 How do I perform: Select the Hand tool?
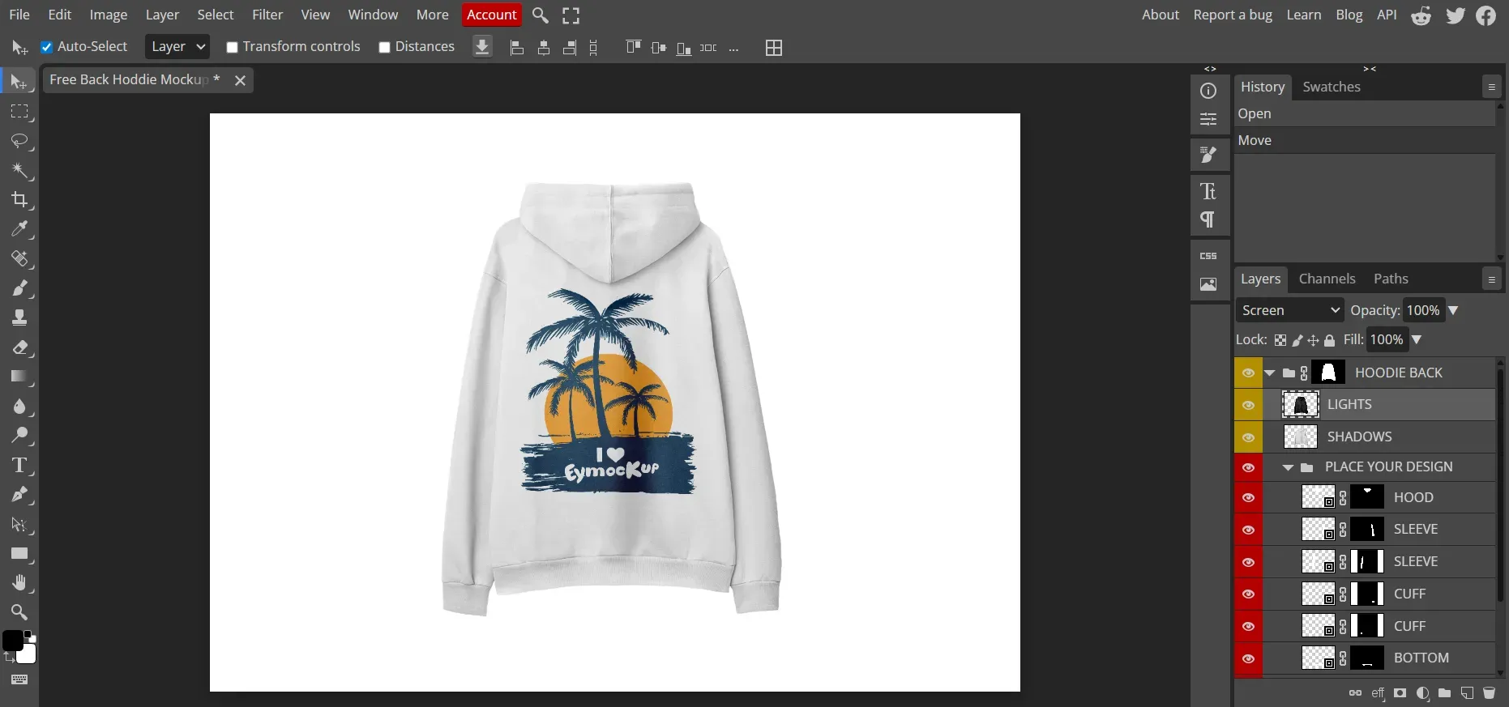coord(19,583)
